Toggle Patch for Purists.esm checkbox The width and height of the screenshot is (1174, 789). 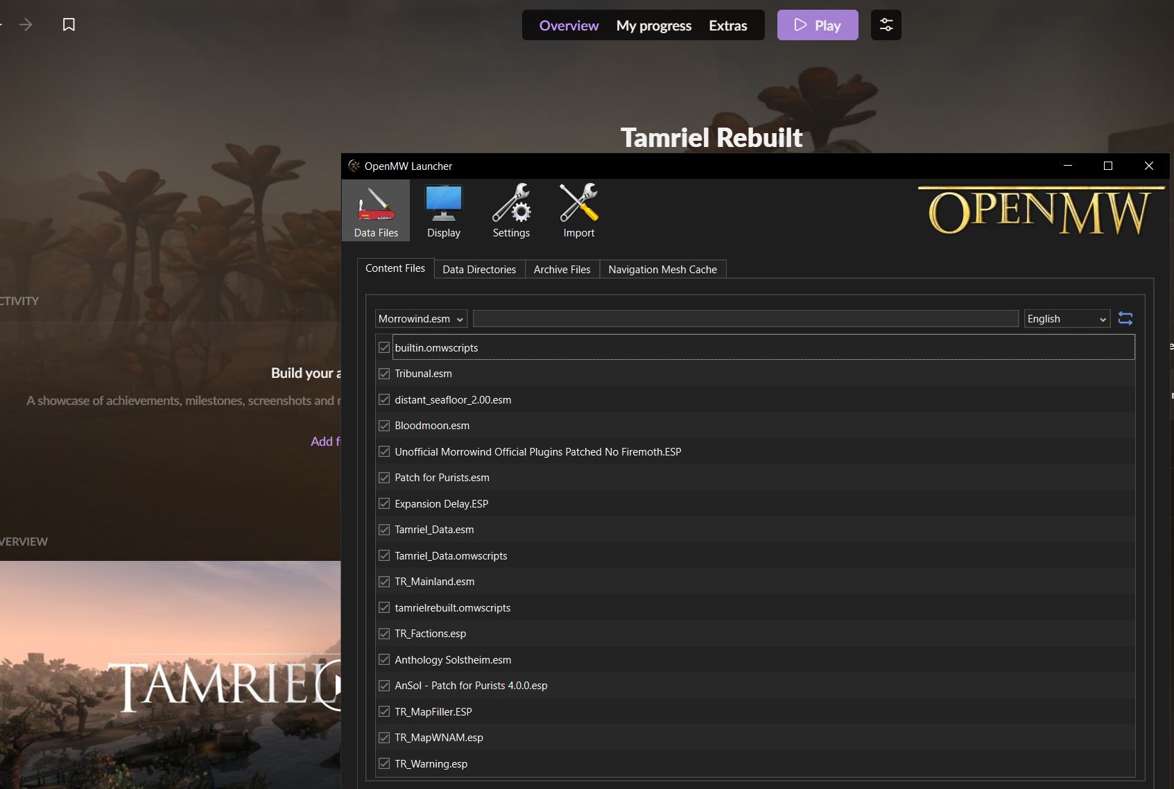click(384, 478)
